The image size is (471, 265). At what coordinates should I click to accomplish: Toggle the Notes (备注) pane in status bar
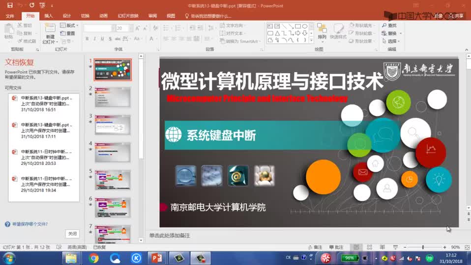[315, 247]
